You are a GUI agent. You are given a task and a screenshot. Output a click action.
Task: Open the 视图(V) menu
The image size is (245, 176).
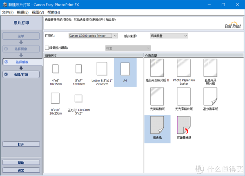(38, 12)
